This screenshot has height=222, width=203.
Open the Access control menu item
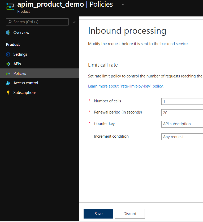[26, 83]
